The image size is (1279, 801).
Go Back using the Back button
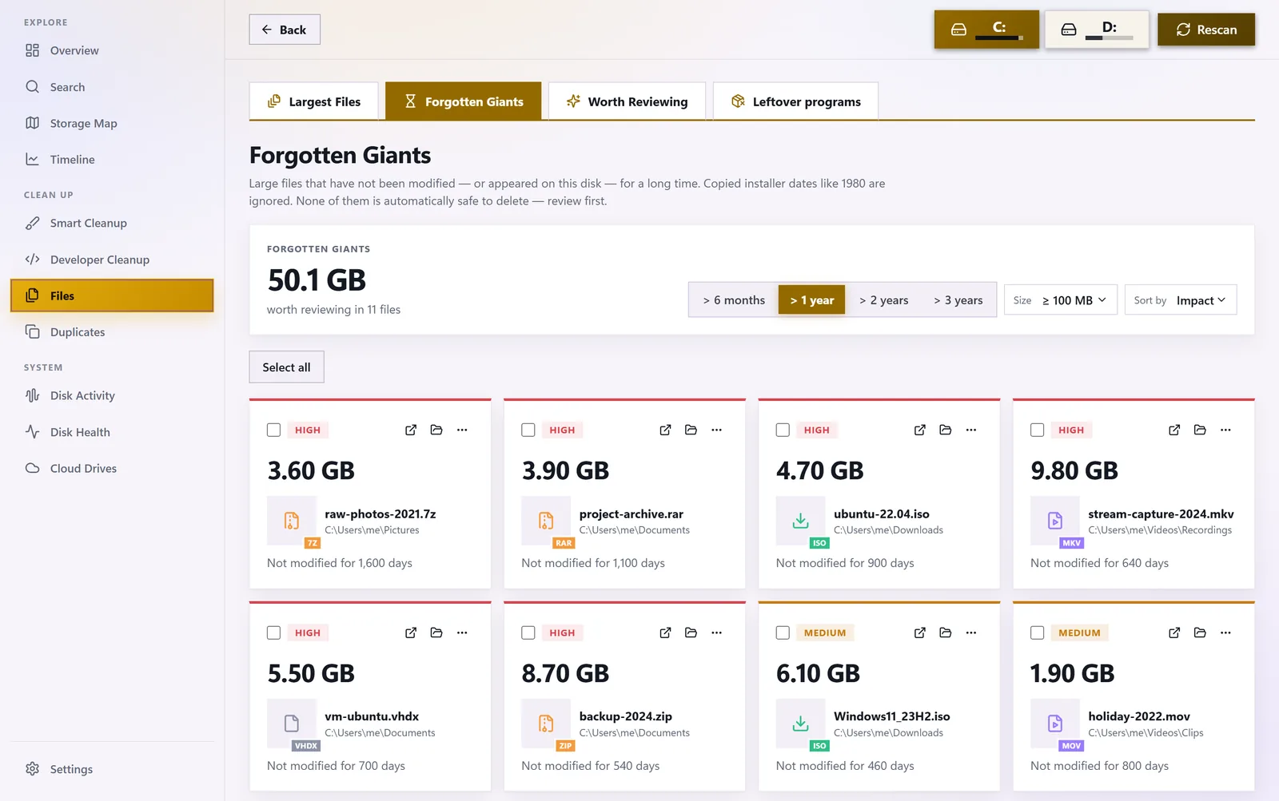click(x=285, y=30)
